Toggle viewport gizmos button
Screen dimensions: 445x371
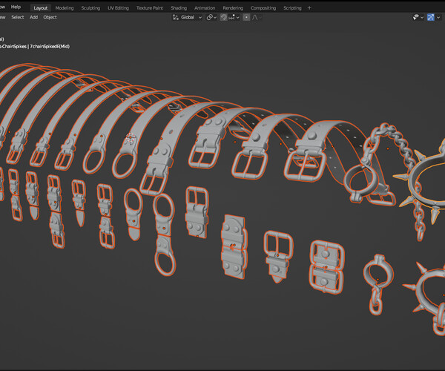(431, 17)
